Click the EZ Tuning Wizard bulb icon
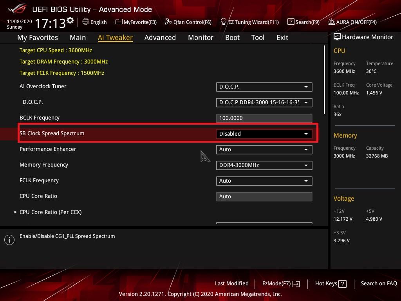This screenshot has width=401, height=301. [x=223, y=22]
